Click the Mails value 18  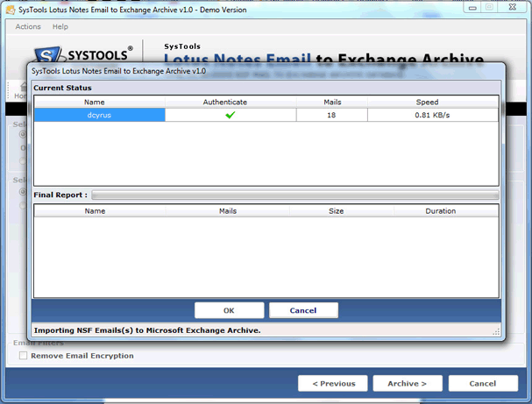coord(331,115)
